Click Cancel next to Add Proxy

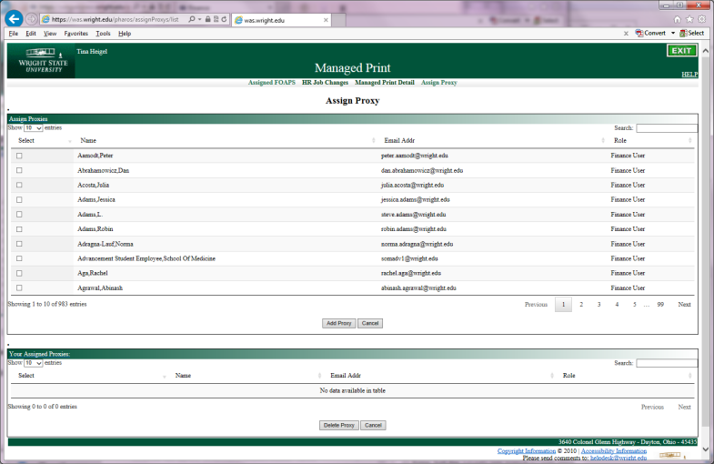[x=370, y=323]
